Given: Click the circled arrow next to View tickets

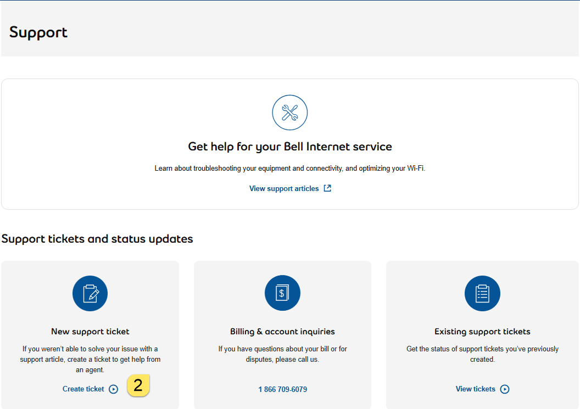Looking at the screenshot, I should [505, 389].
